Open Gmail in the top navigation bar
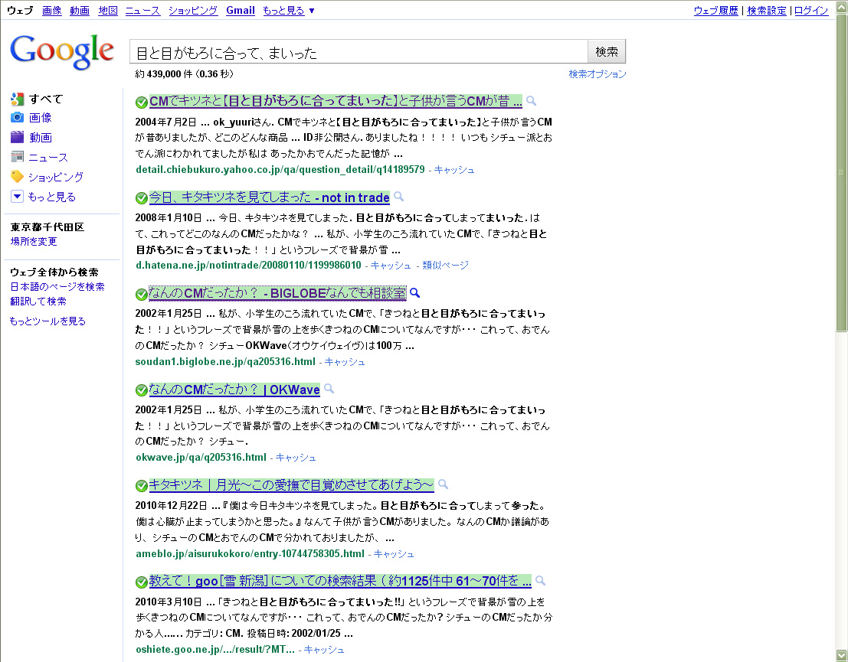The width and height of the screenshot is (848, 662). coord(241,10)
